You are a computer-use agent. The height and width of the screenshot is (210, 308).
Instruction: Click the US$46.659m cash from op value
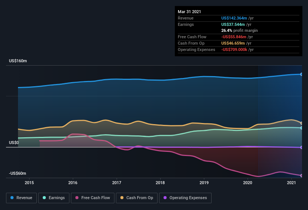(x=233, y=43)
